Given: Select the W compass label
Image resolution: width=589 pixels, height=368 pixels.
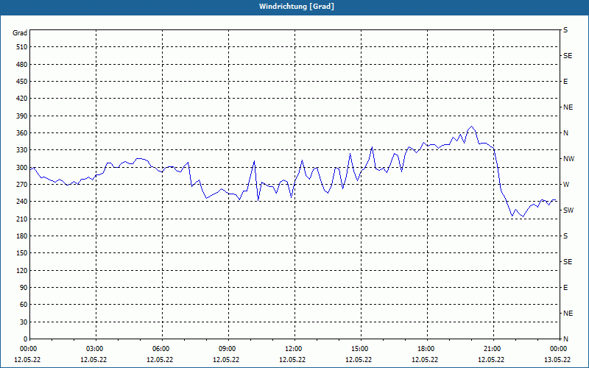Looking at the screenshot, I should pyautogui.click(x=566, y=185).
